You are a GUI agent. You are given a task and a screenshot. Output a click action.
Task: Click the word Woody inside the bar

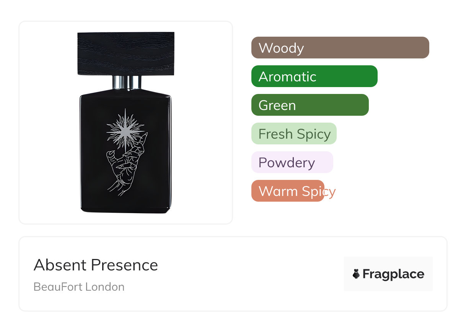(281, 48)
